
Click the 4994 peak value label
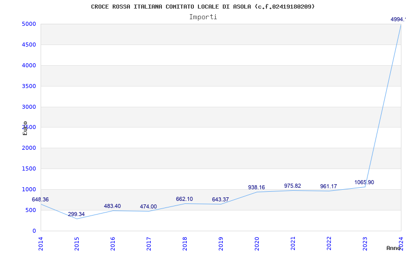point(398,19)
